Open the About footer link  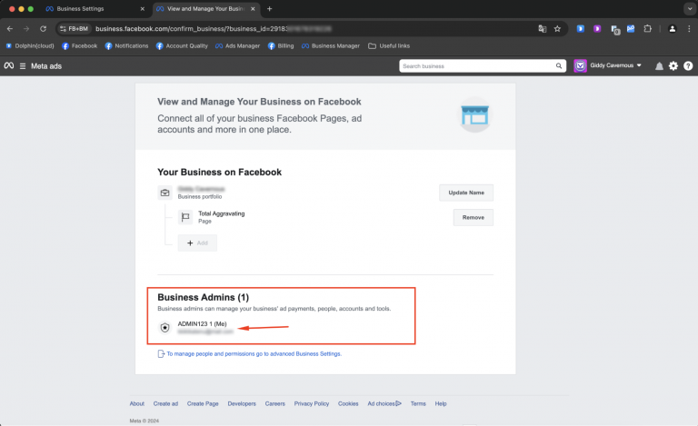(137, 404)
